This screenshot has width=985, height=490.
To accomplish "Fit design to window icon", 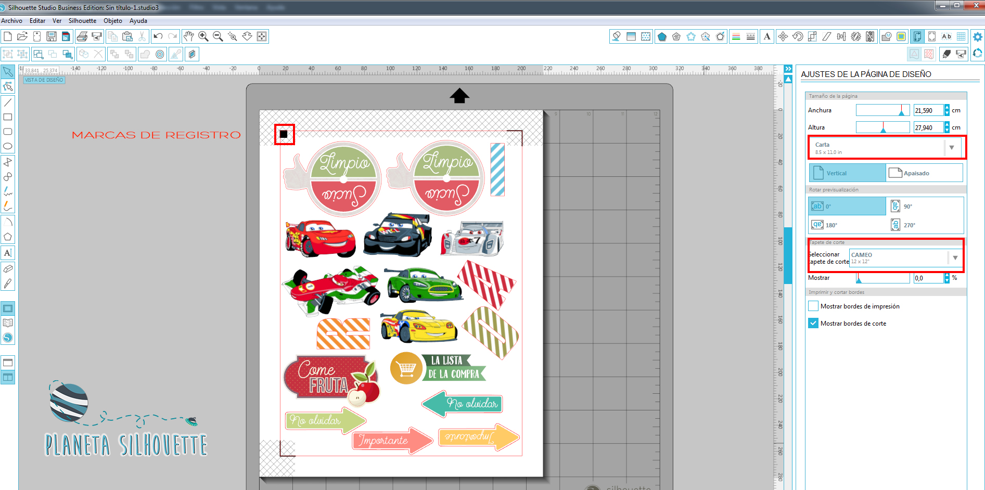I will point(262,36).
